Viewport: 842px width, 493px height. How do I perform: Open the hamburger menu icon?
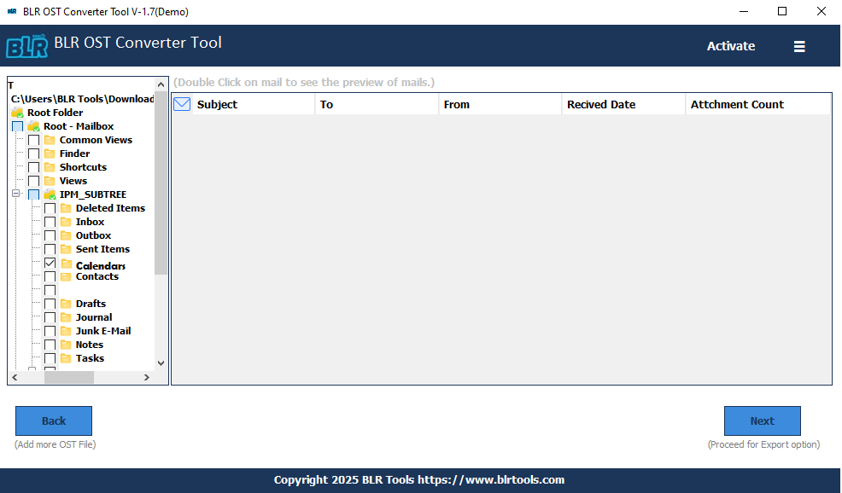click(799, 46)
